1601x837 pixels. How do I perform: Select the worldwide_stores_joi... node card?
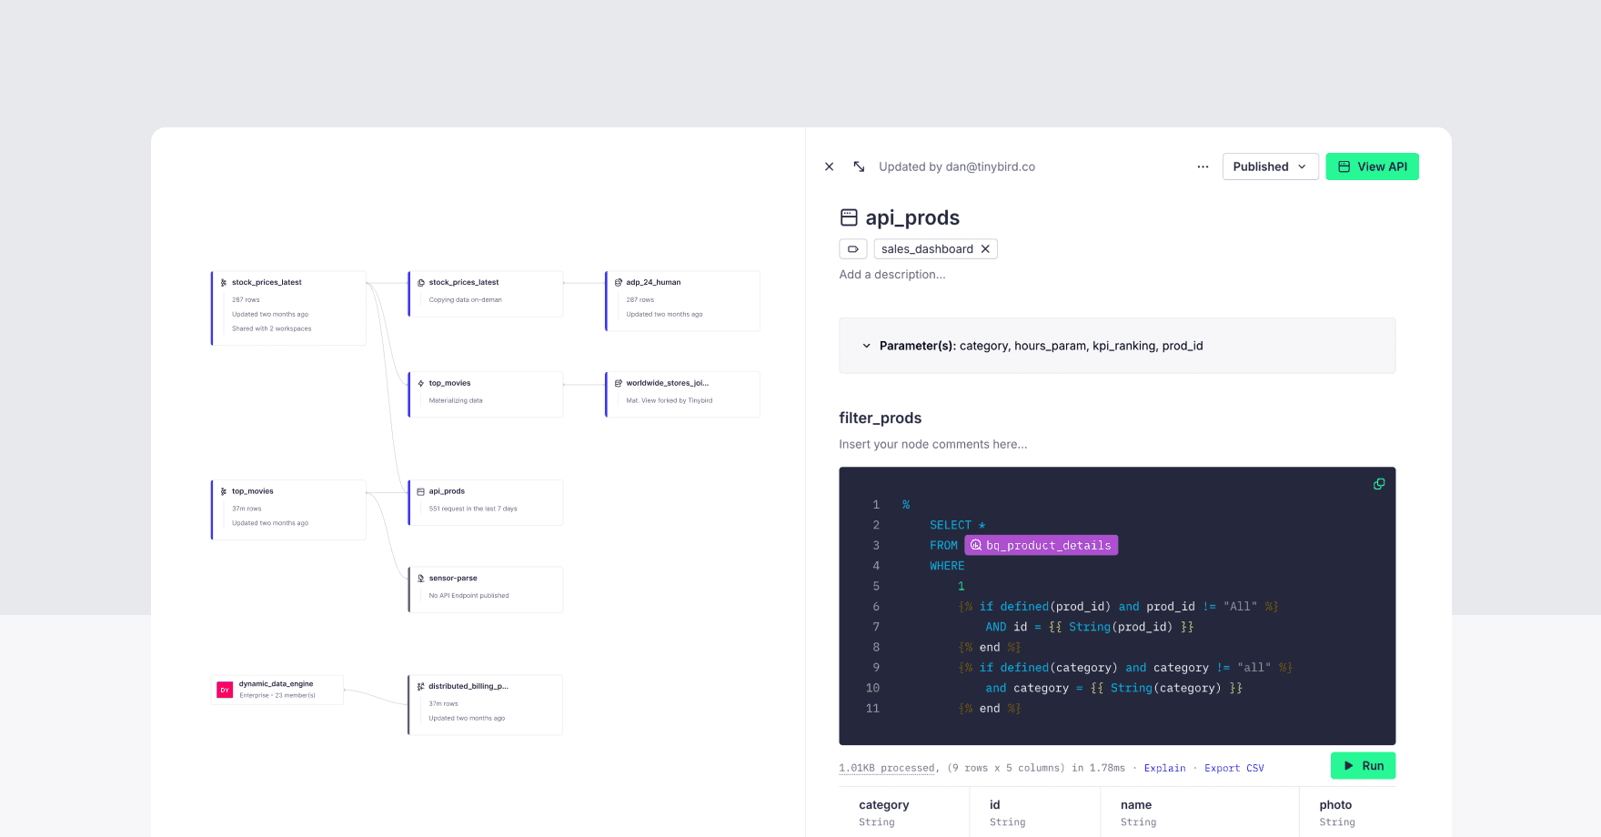(x=683, y=395)
